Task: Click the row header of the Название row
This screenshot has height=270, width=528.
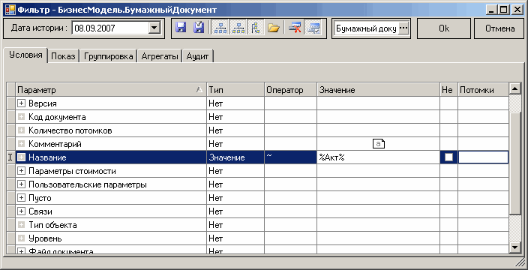Action: click(10, 157)
